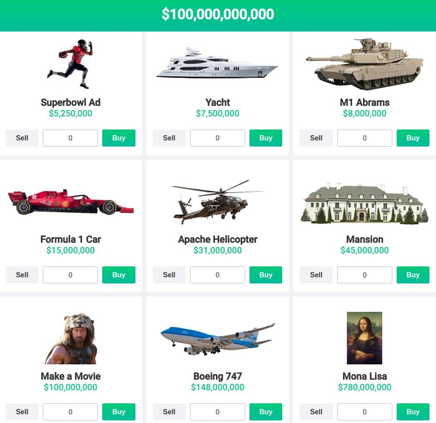The width and height of the screenshot is (436, 423).
Task: Click the red Formula 1 Car image
Action: pos(70,202)
